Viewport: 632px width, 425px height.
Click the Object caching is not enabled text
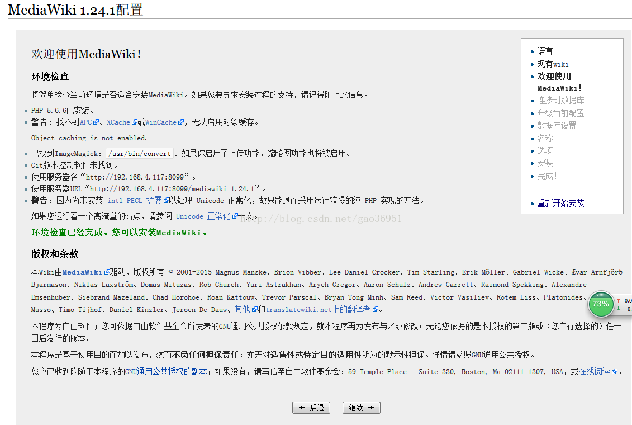coord(89,138)
